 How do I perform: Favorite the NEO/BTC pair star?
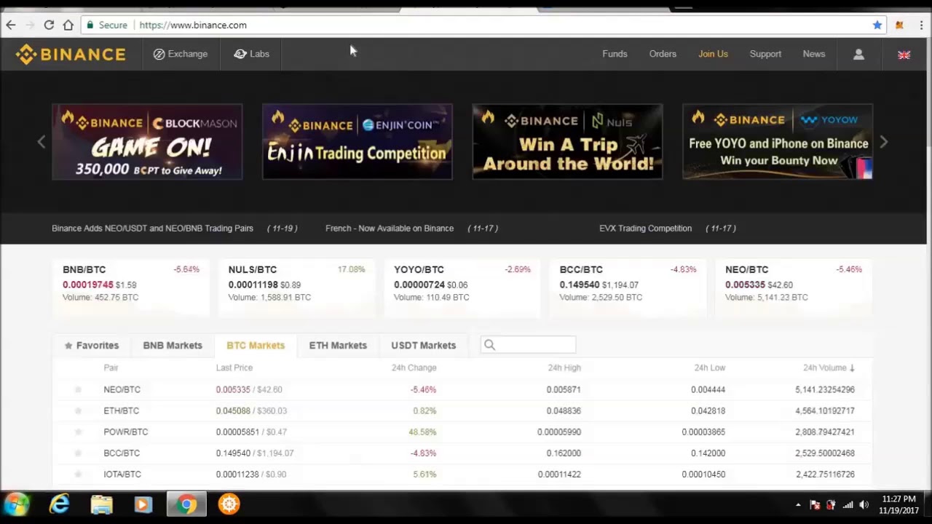(x=78, y=389)
